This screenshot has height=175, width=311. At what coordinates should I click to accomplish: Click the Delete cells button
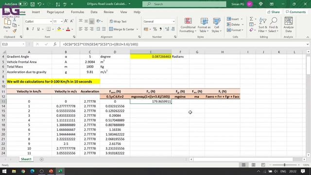coord(235,25)
